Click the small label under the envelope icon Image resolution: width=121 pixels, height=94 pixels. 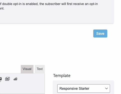pyautogui.click(x=0, y=81)
